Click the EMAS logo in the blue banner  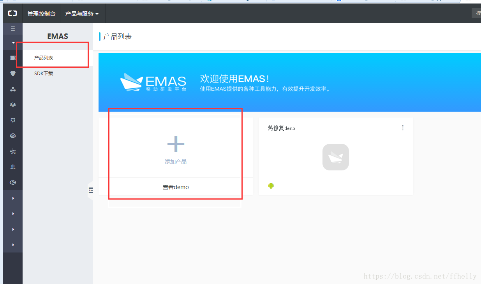coord(153,82)
